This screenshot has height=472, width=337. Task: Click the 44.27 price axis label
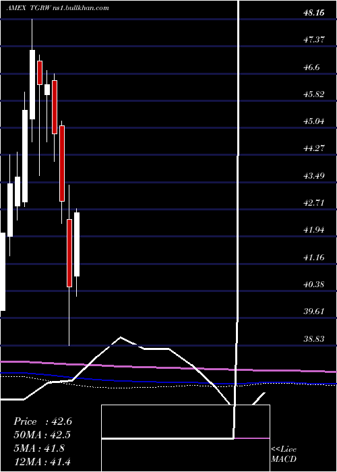click(x=315, y=148)
